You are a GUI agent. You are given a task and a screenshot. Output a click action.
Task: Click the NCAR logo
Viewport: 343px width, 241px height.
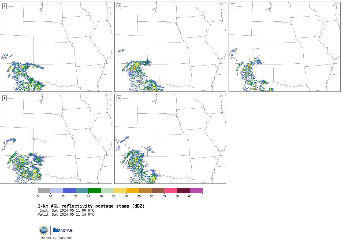click(x=63, y=230)
